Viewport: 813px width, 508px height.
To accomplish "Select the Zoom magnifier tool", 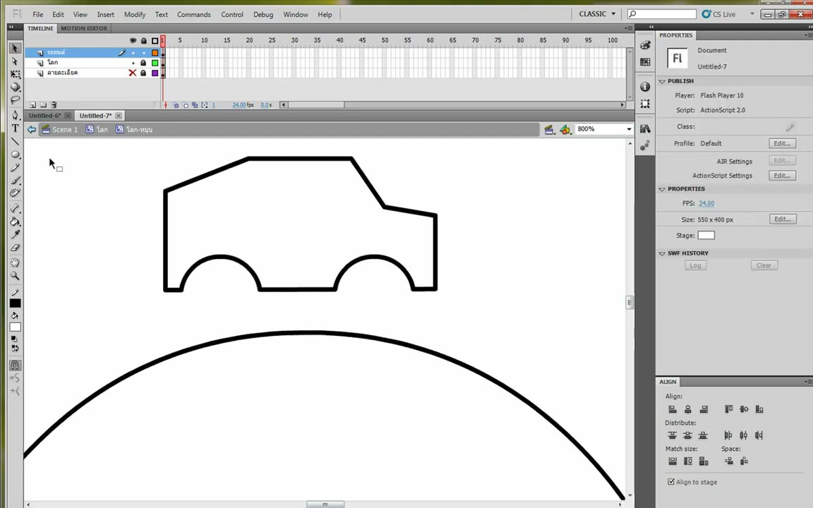I will click(x=15, y=276).
